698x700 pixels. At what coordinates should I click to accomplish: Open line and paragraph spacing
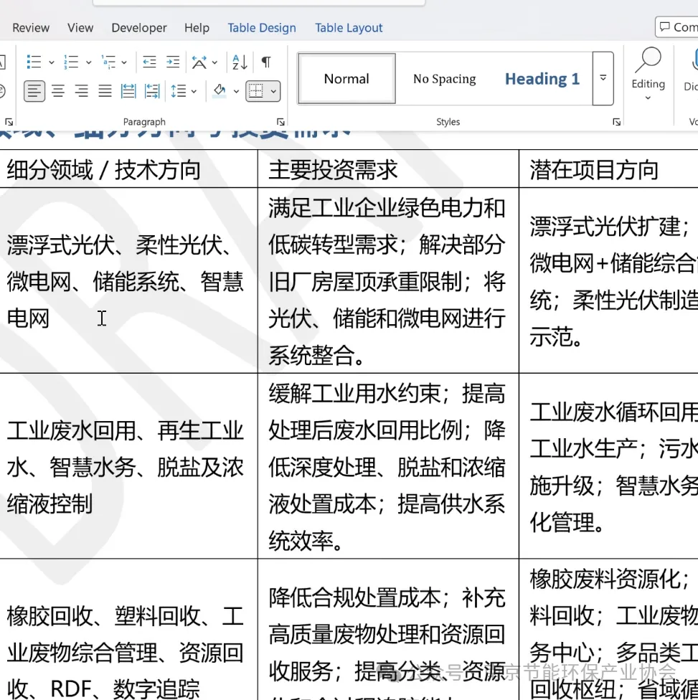178,91
